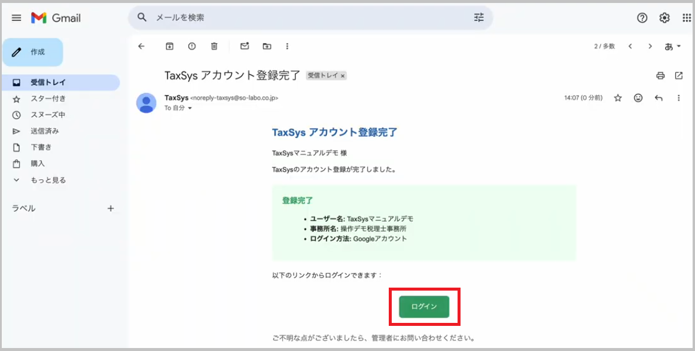Open the support help icon

click(642, 18)
